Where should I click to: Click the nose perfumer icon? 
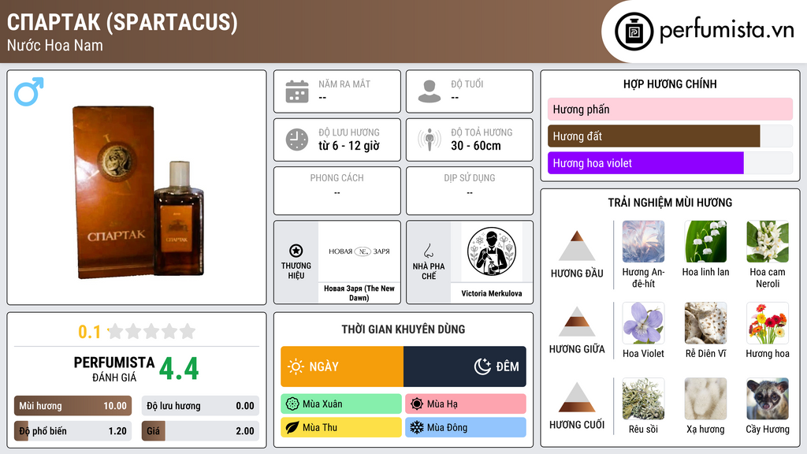click(x=428, y=251)
